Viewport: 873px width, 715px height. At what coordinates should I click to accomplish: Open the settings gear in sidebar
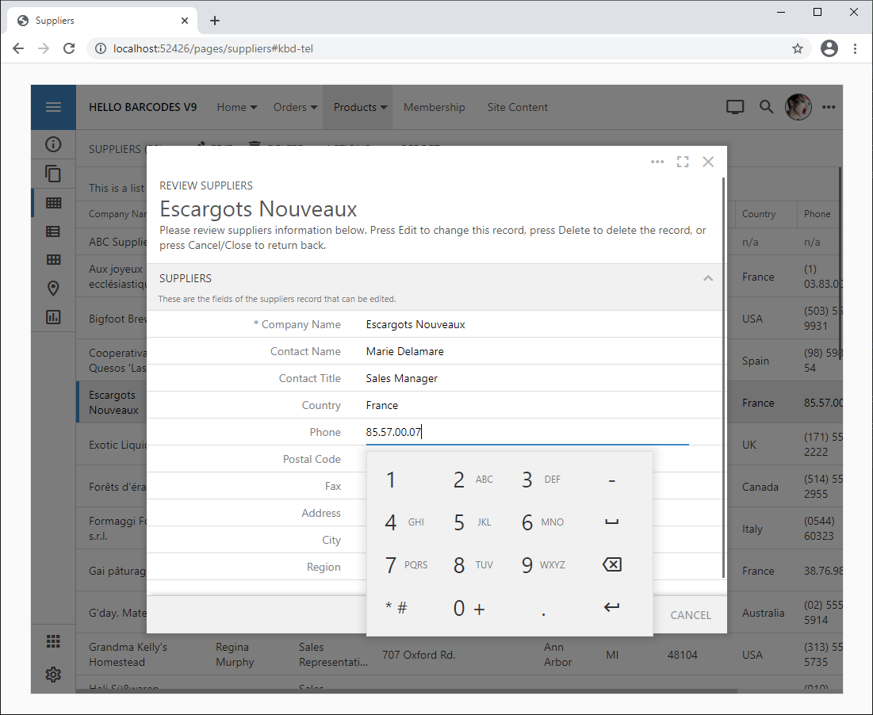pyautogui.click(x=53, y=674)
